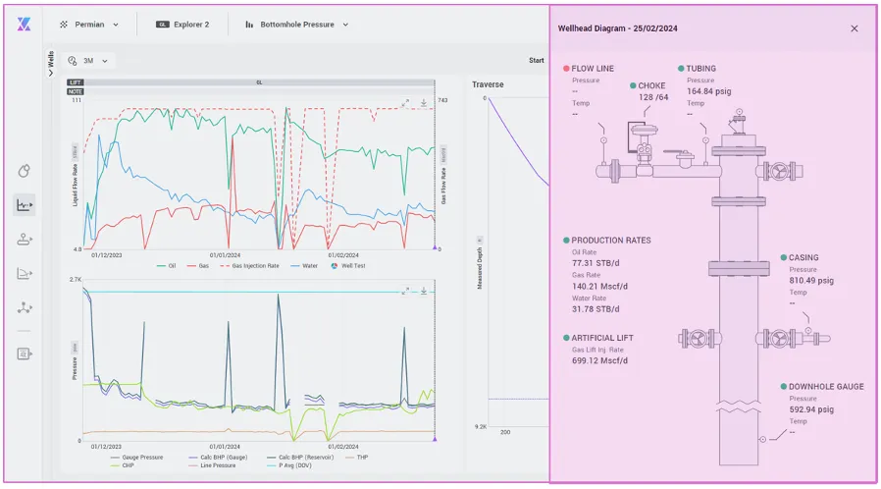Toggle the Oil series in legend
Screen dimensions: 881x489
pyautogui.click(x=167, y=266)
